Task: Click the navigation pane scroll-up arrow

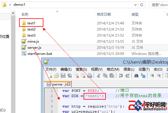Action: (x=13, y=13)
